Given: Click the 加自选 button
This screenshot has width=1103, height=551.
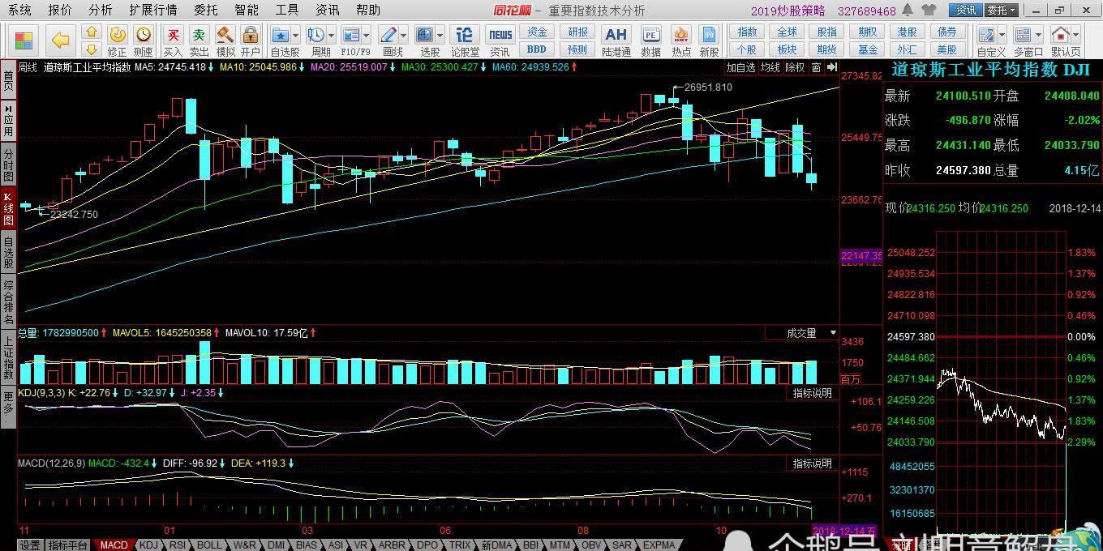Looking at the screenshot, I should click(x=740, y=67).
